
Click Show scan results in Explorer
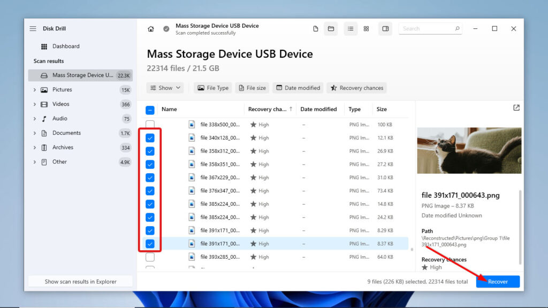tap(80, 281)
